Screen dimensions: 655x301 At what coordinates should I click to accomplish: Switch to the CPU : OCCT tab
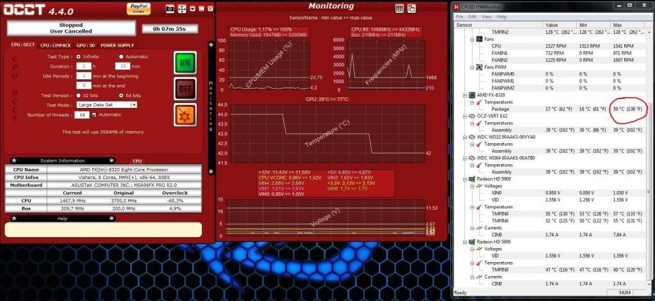click(x=23, y=45)
